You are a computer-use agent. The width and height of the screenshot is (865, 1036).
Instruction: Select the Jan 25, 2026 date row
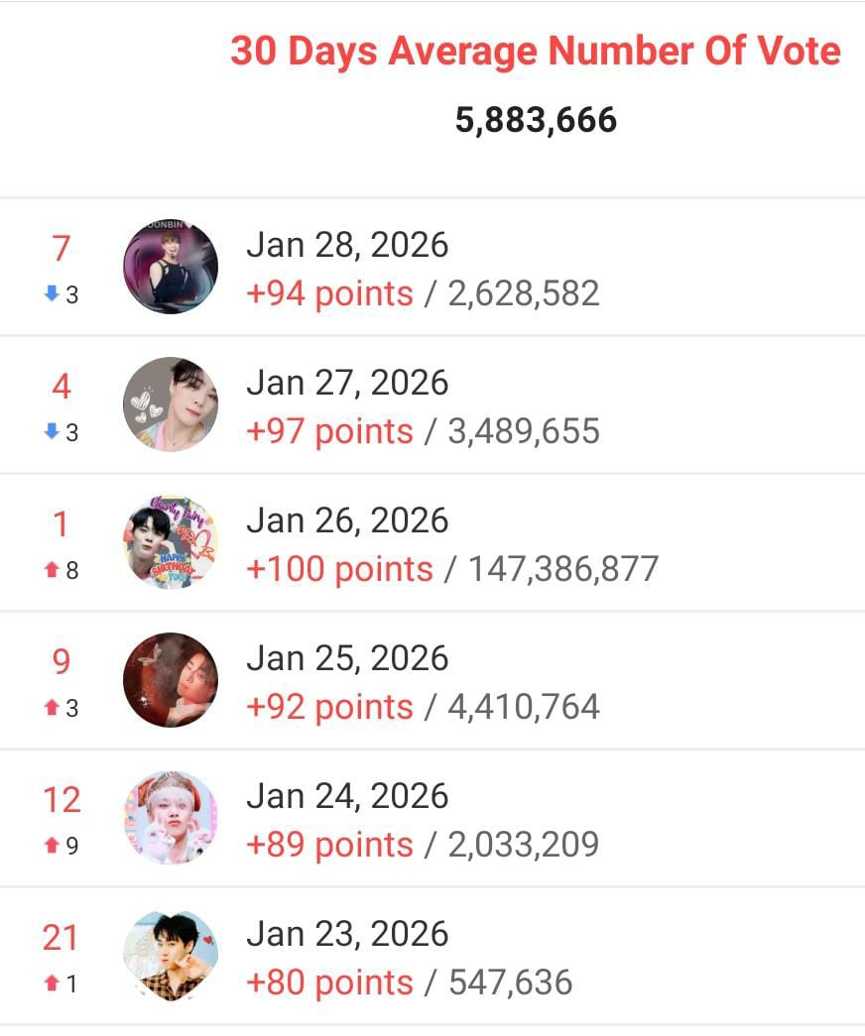(x=347, y=658)
